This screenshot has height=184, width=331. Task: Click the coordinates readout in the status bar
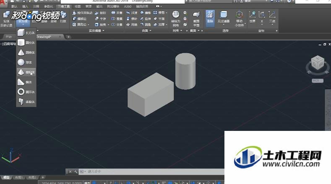[x=61, y=183]
